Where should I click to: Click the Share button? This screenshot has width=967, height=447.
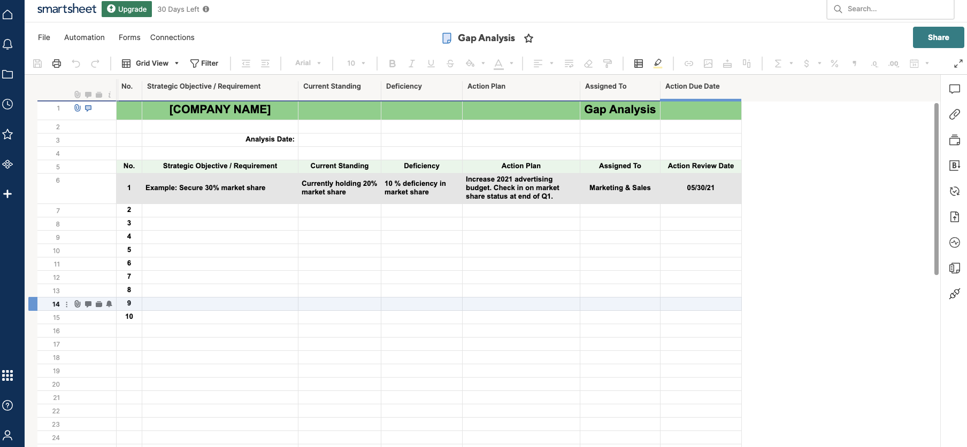pos(938,37)
